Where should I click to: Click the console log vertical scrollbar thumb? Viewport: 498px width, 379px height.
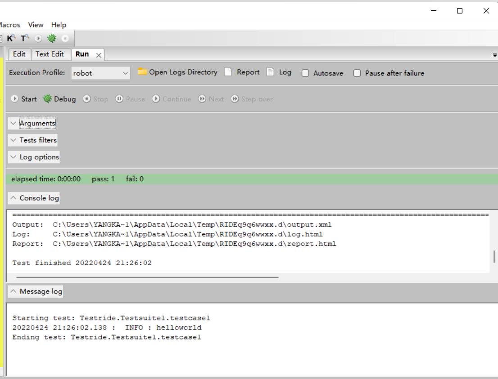point(494,257)
